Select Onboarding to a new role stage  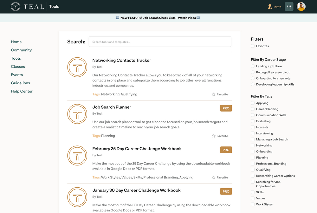click(253, 78)
